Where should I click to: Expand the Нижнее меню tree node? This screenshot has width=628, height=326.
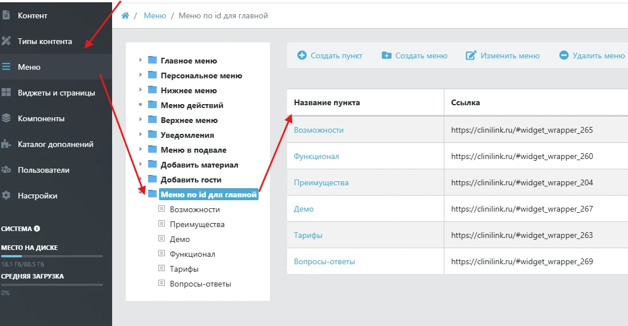click(x=140, y=89)
